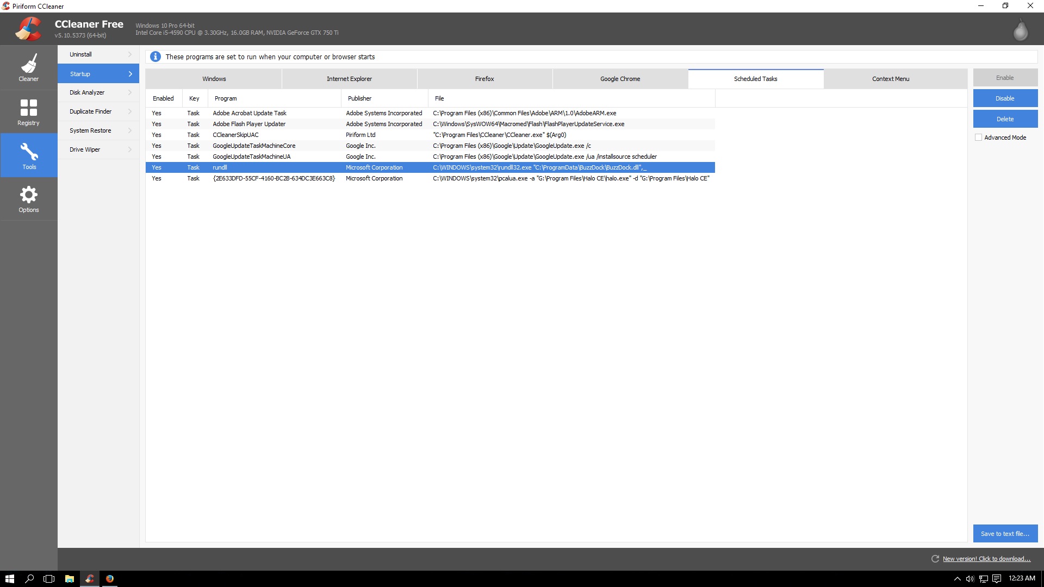The width and height of the screenshot is (1044, 587).
Task: Open File Explorer from taskbar
Action: 70,579
